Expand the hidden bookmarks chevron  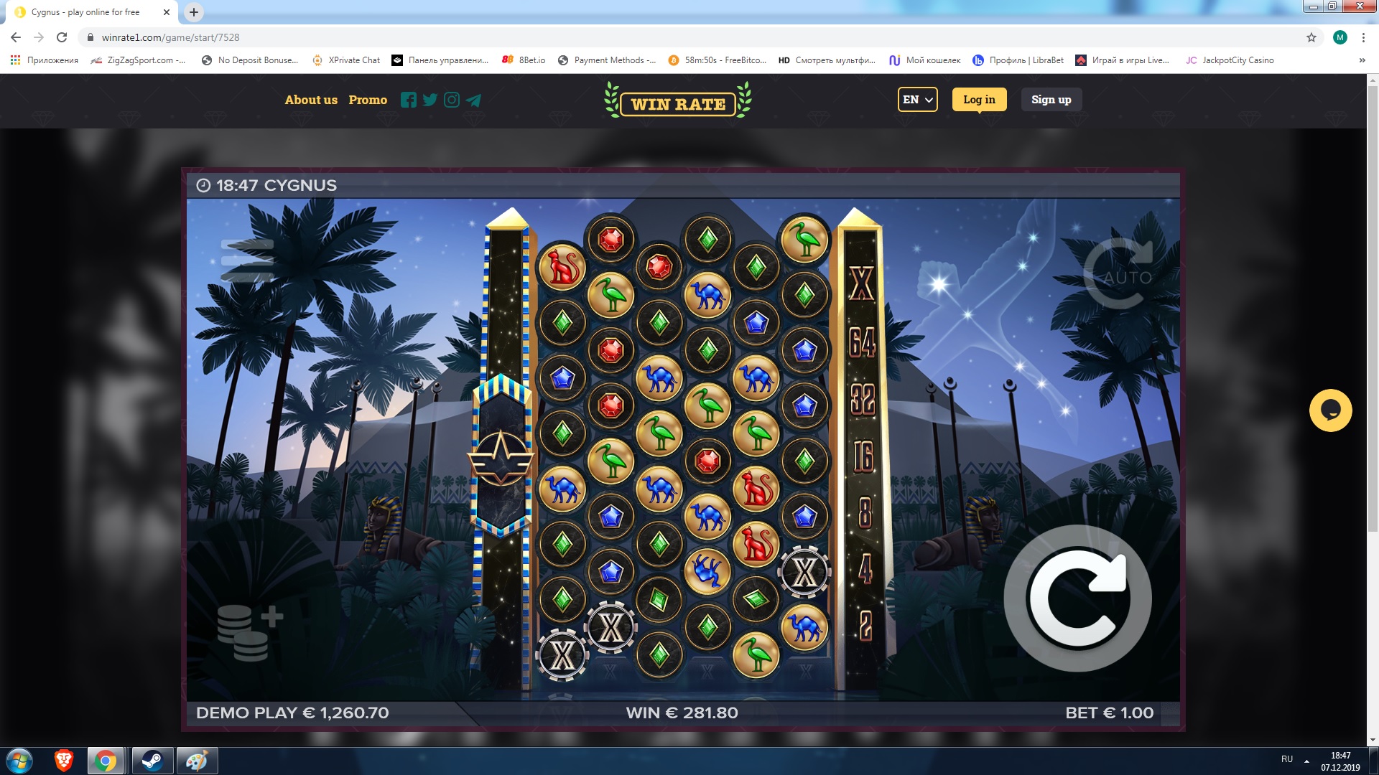1362,60
